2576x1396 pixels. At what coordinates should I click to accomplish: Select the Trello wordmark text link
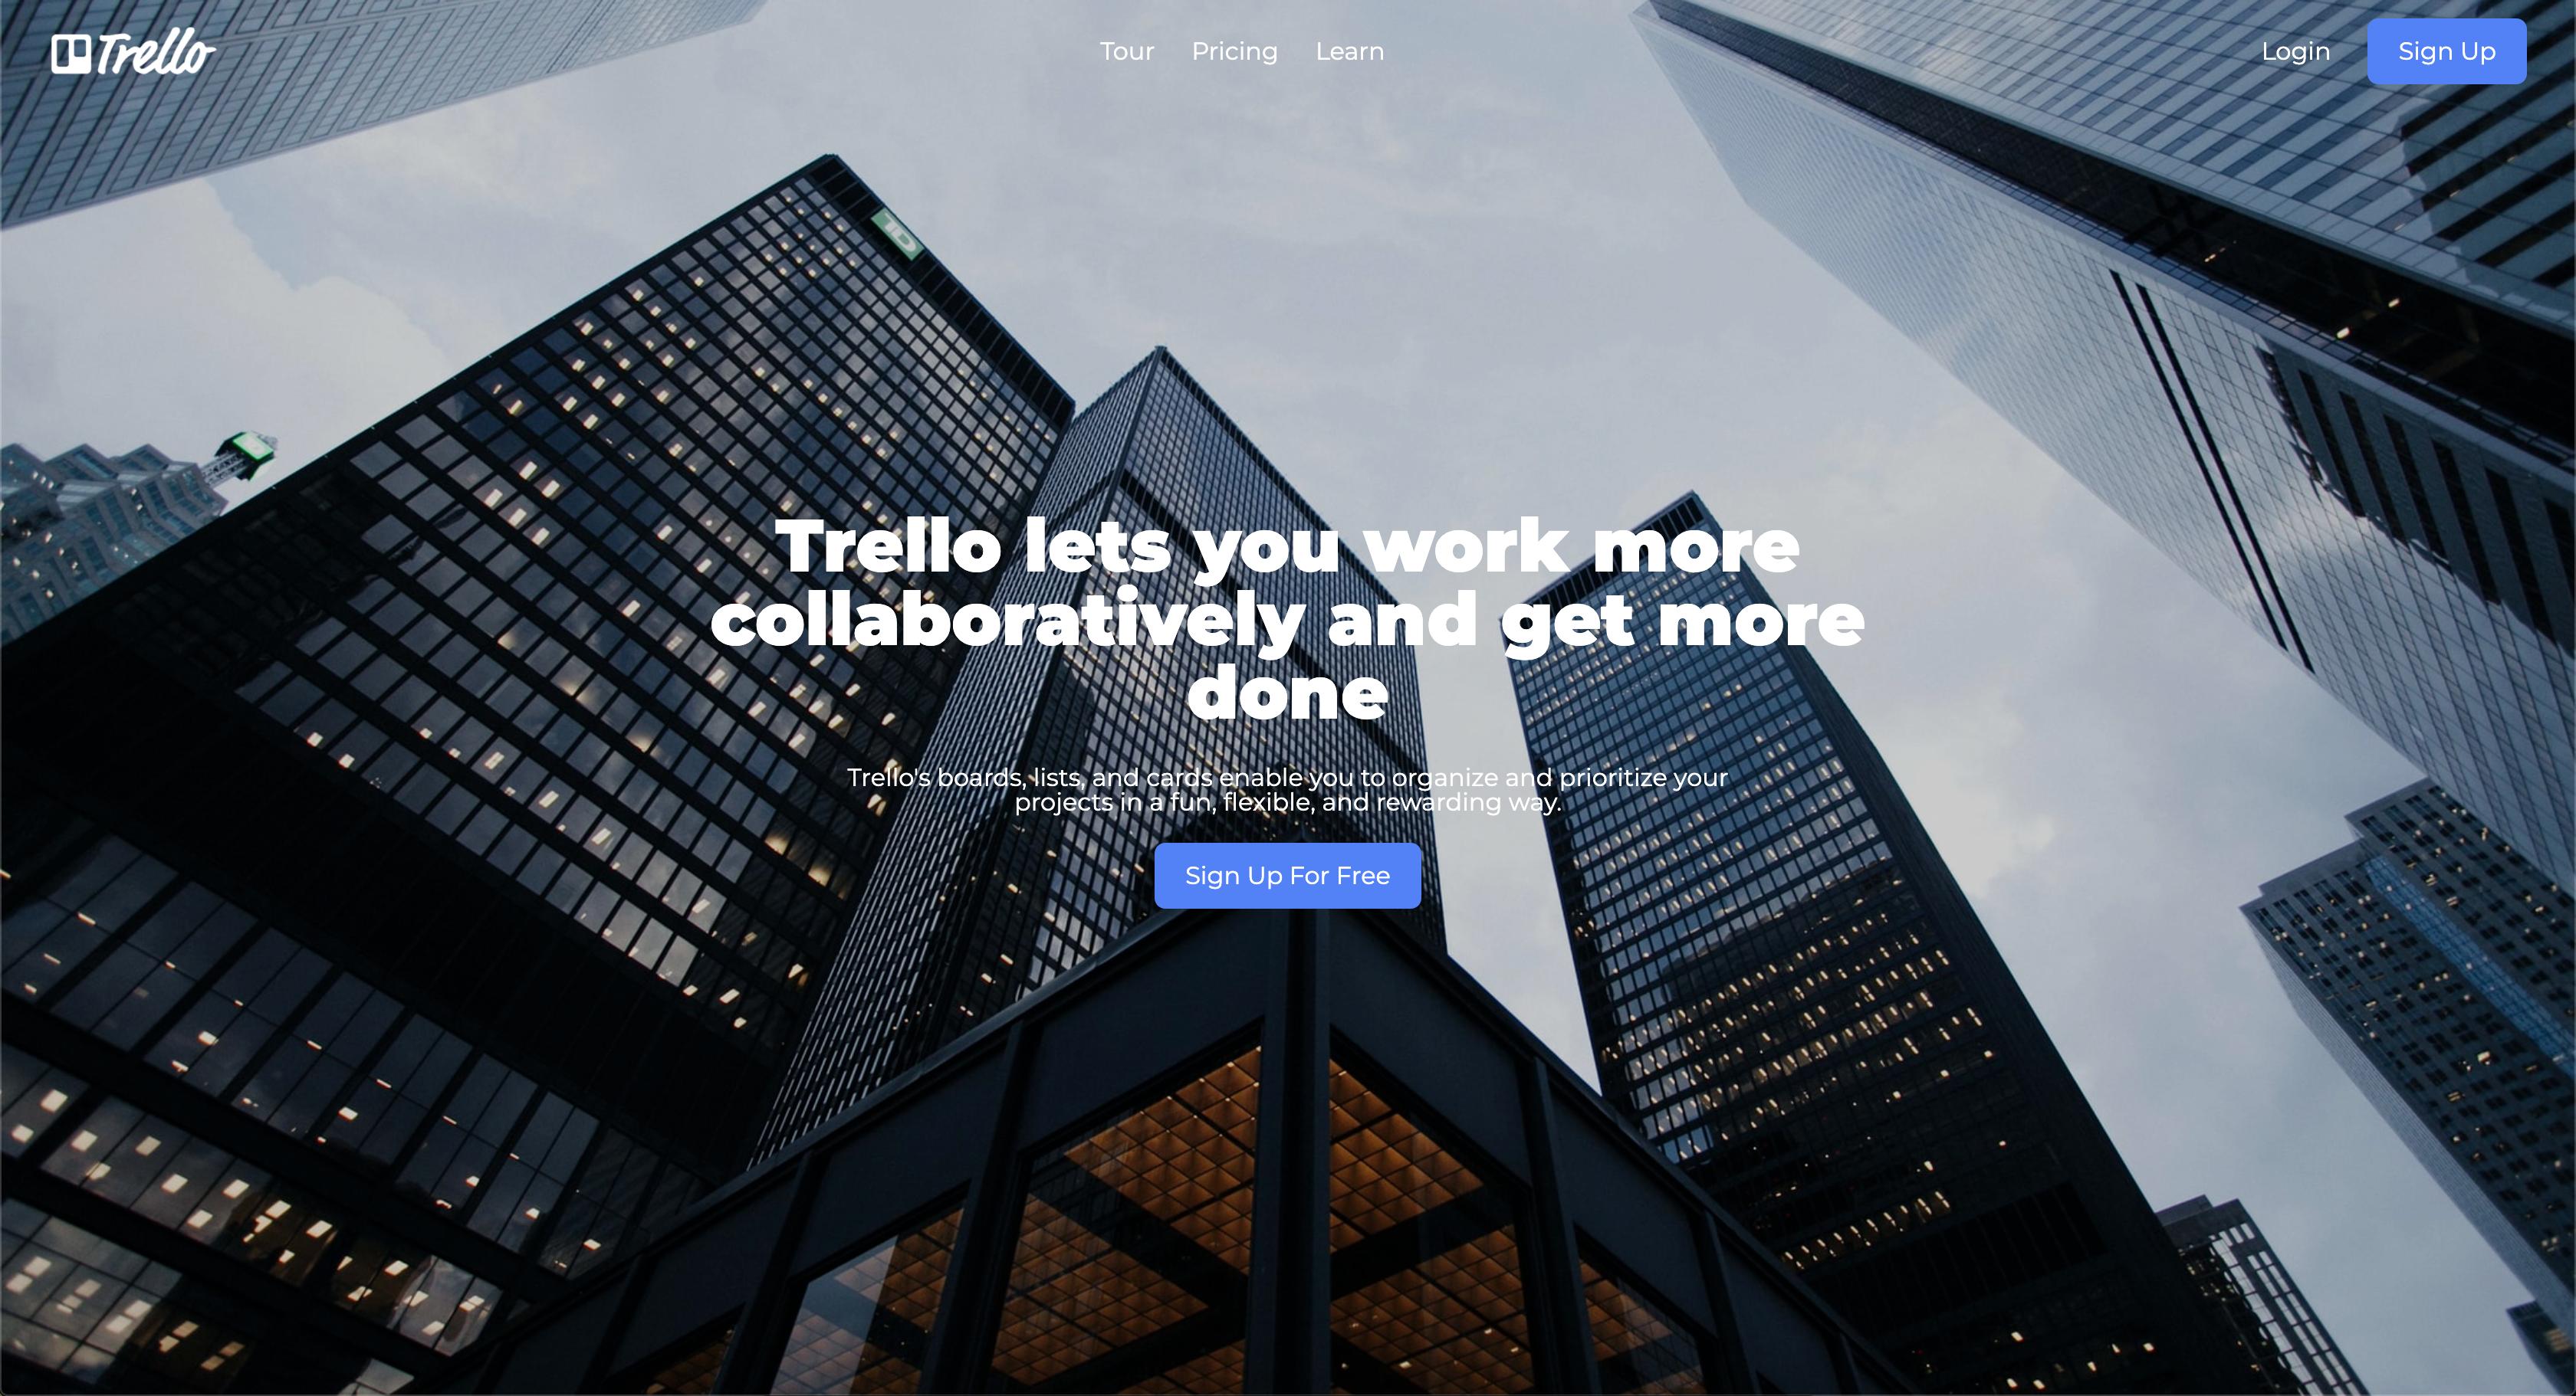[151, 51]
